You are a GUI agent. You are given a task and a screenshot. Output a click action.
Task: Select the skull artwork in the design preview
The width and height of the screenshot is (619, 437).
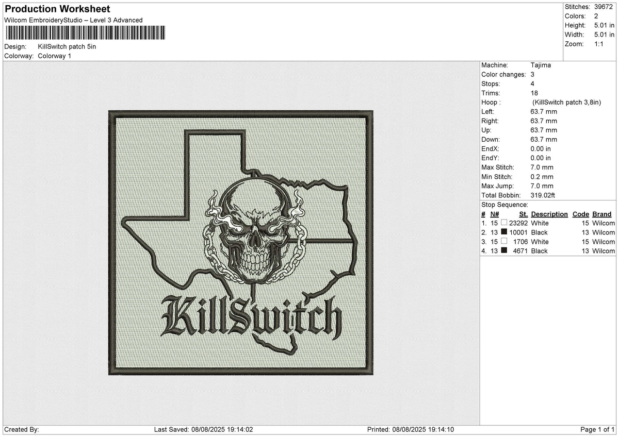256,230
